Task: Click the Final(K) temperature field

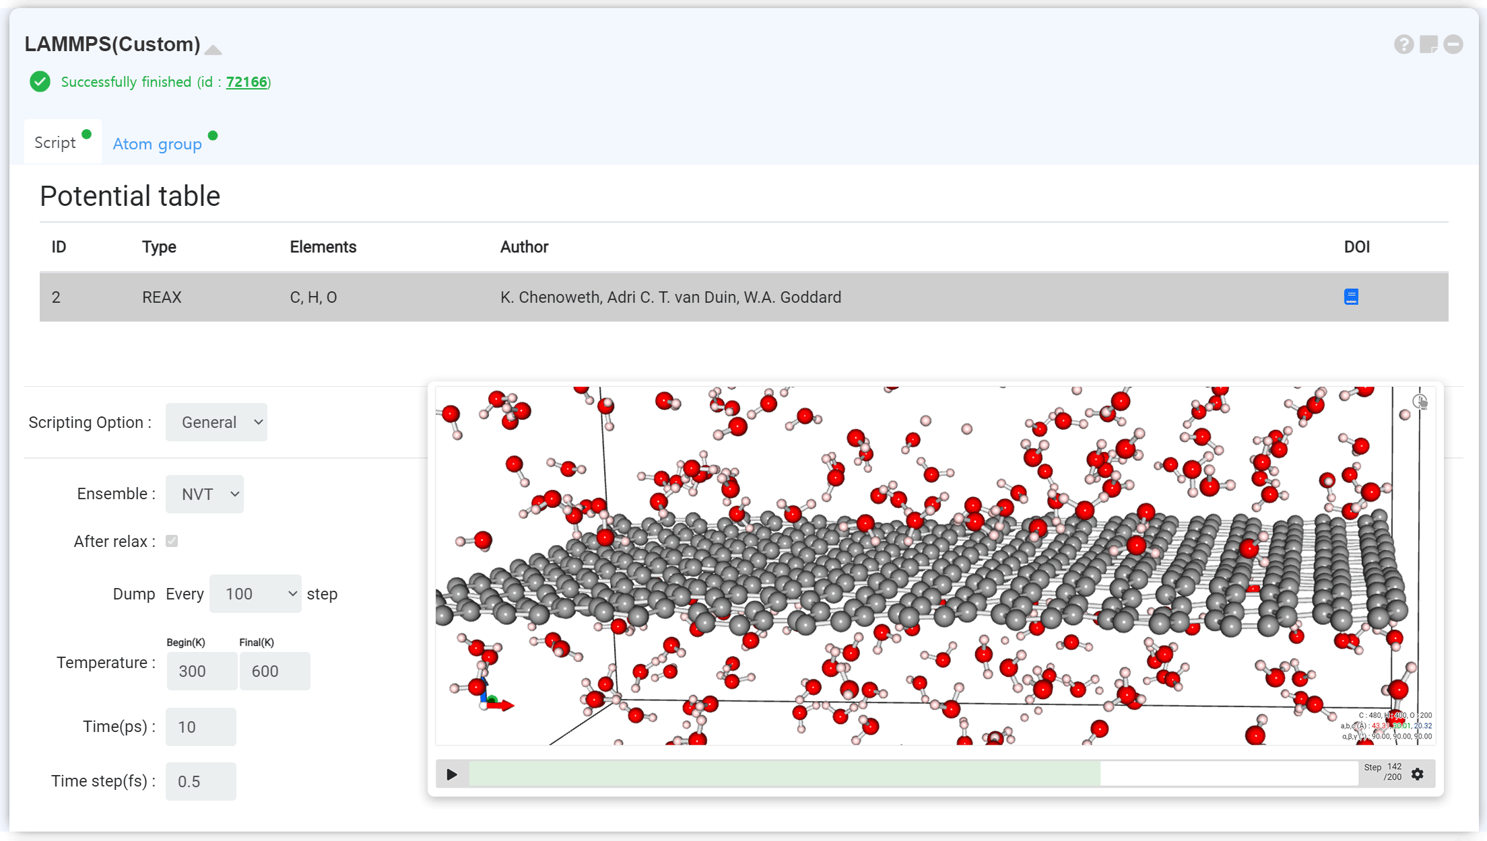Action: 274,671
